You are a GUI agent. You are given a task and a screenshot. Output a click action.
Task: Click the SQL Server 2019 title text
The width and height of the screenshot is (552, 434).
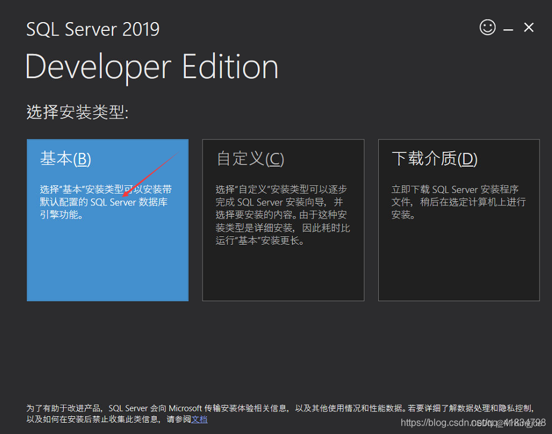click(93, 29)
